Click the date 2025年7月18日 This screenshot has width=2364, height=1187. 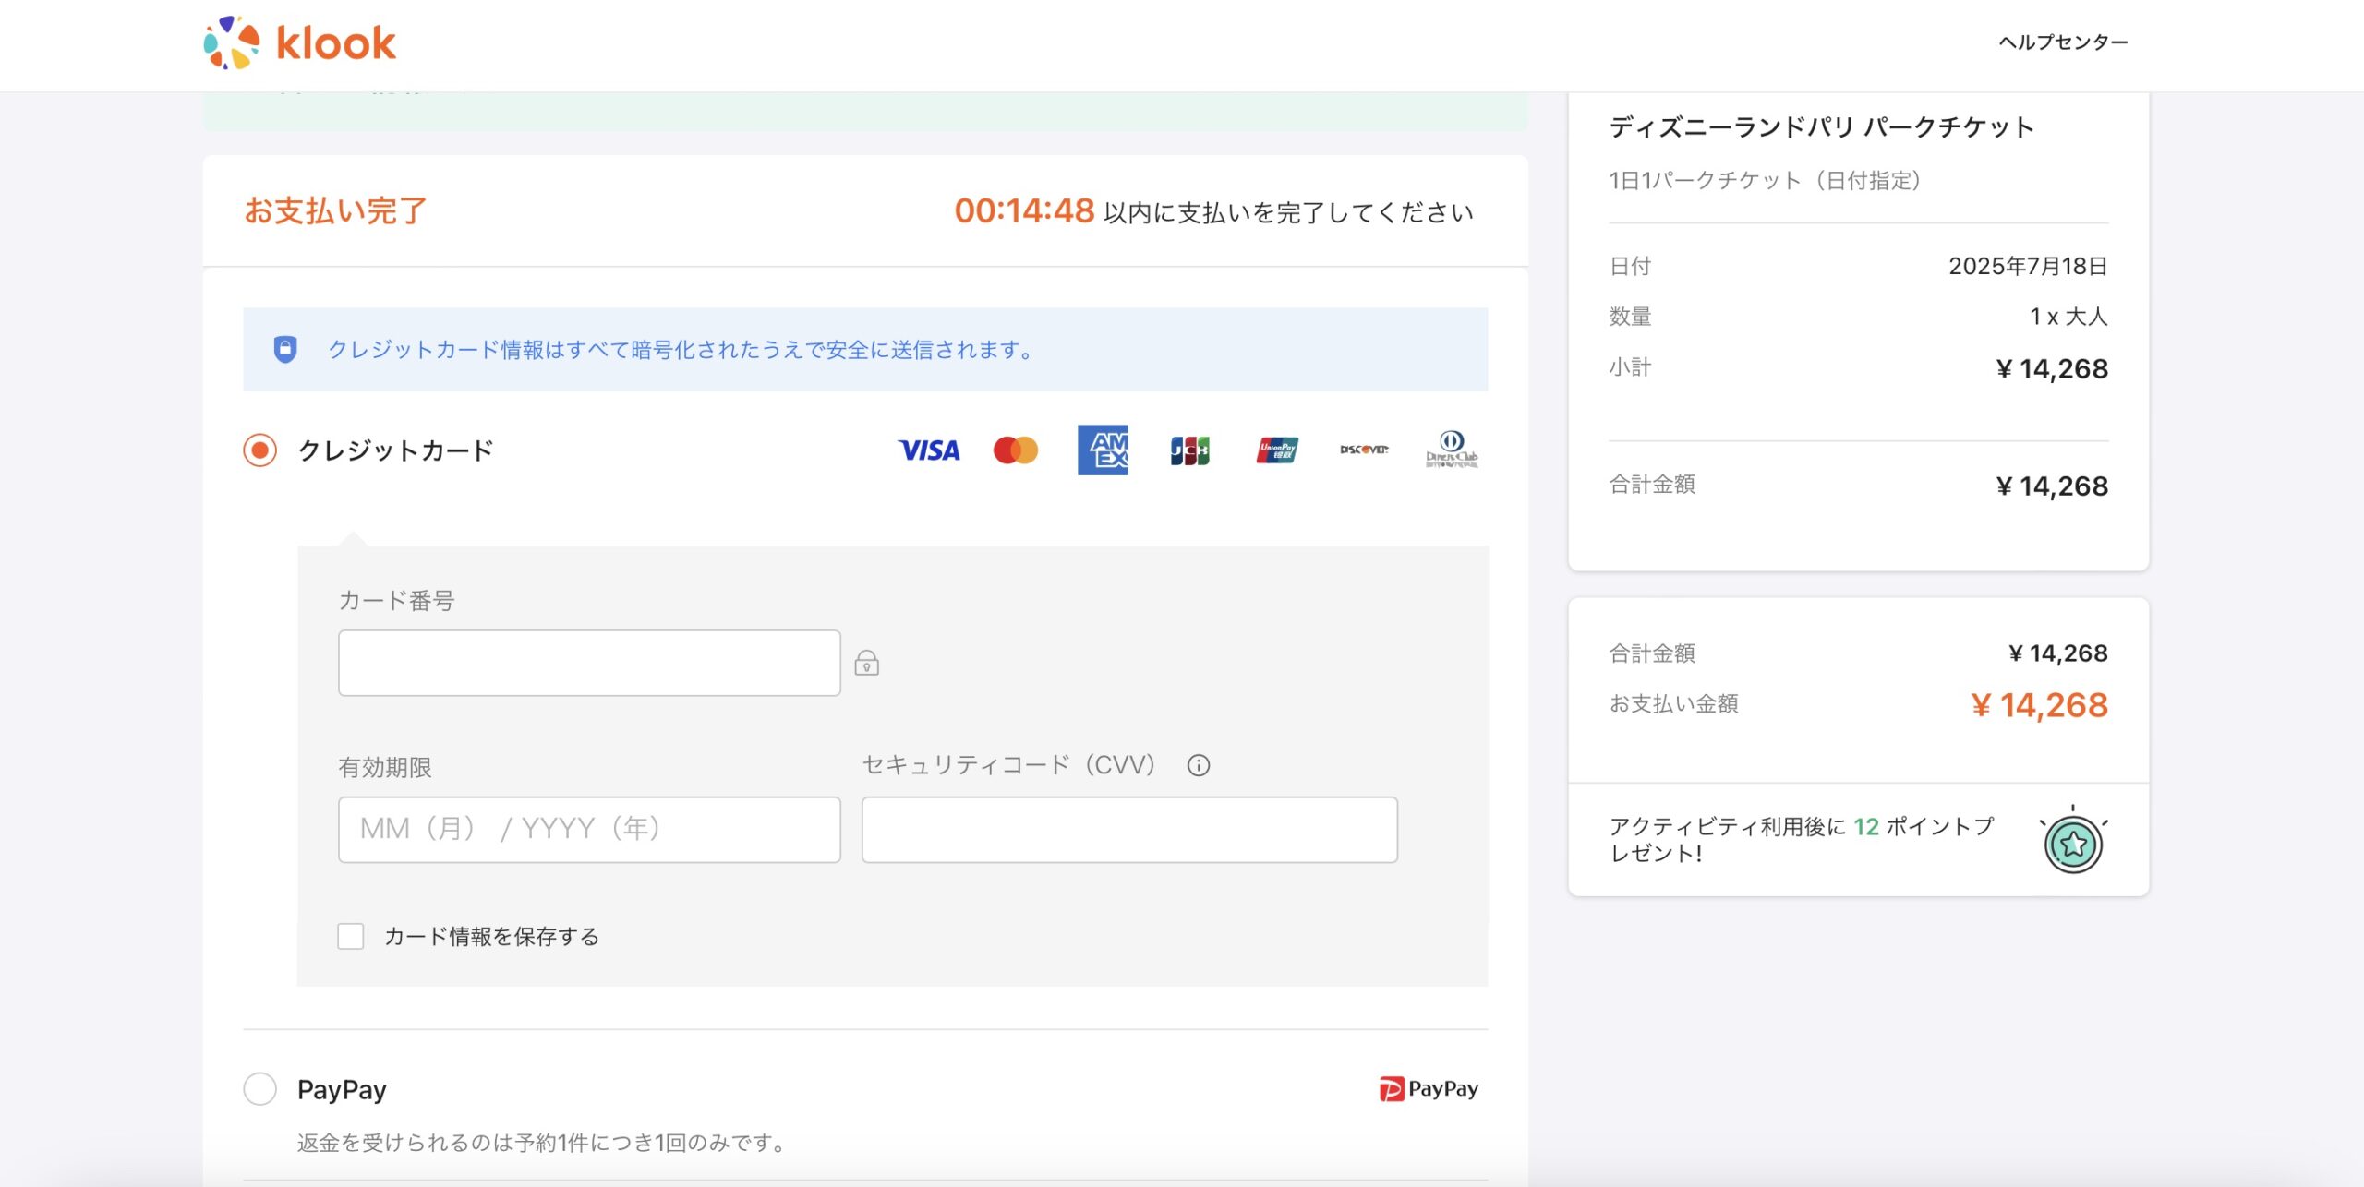2028,266
